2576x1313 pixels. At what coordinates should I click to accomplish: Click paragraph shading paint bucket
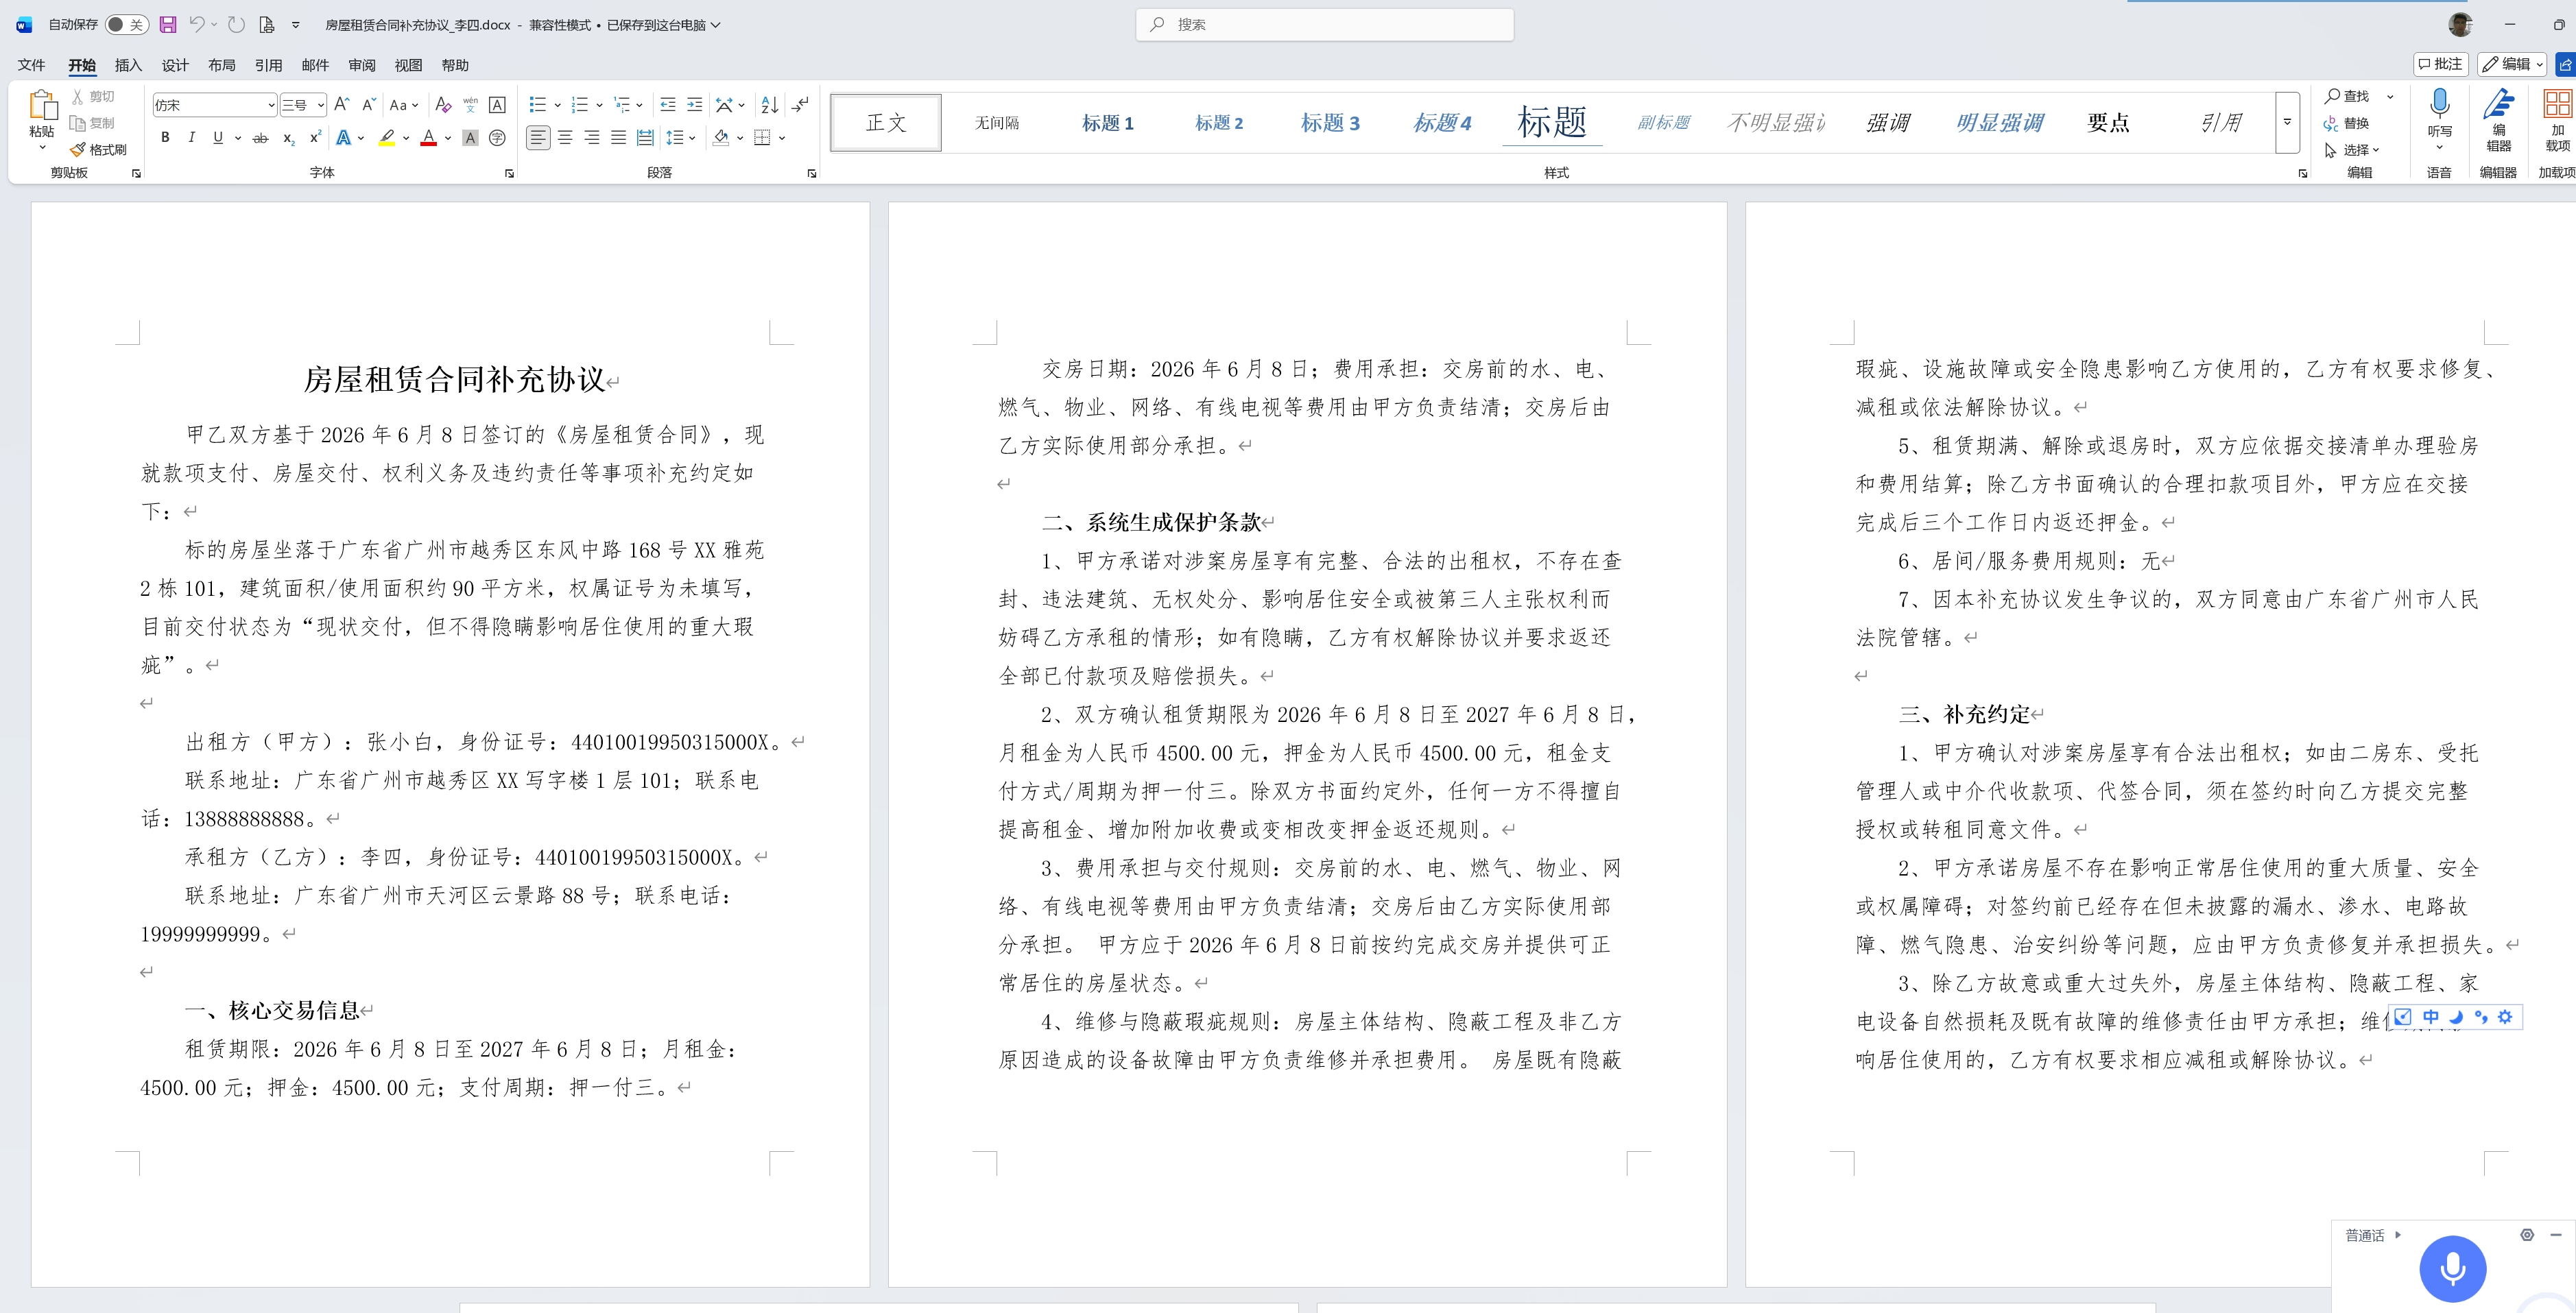pos(721,138)
